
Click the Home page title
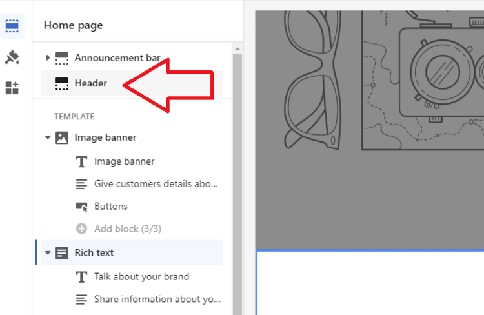coord(74,26)
